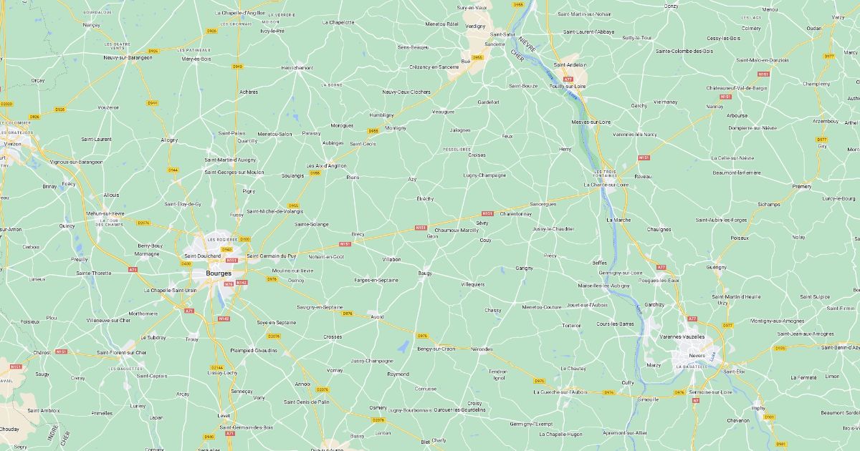
Task: Select the Henrichemont town label
Action: [x=297, y=68]
